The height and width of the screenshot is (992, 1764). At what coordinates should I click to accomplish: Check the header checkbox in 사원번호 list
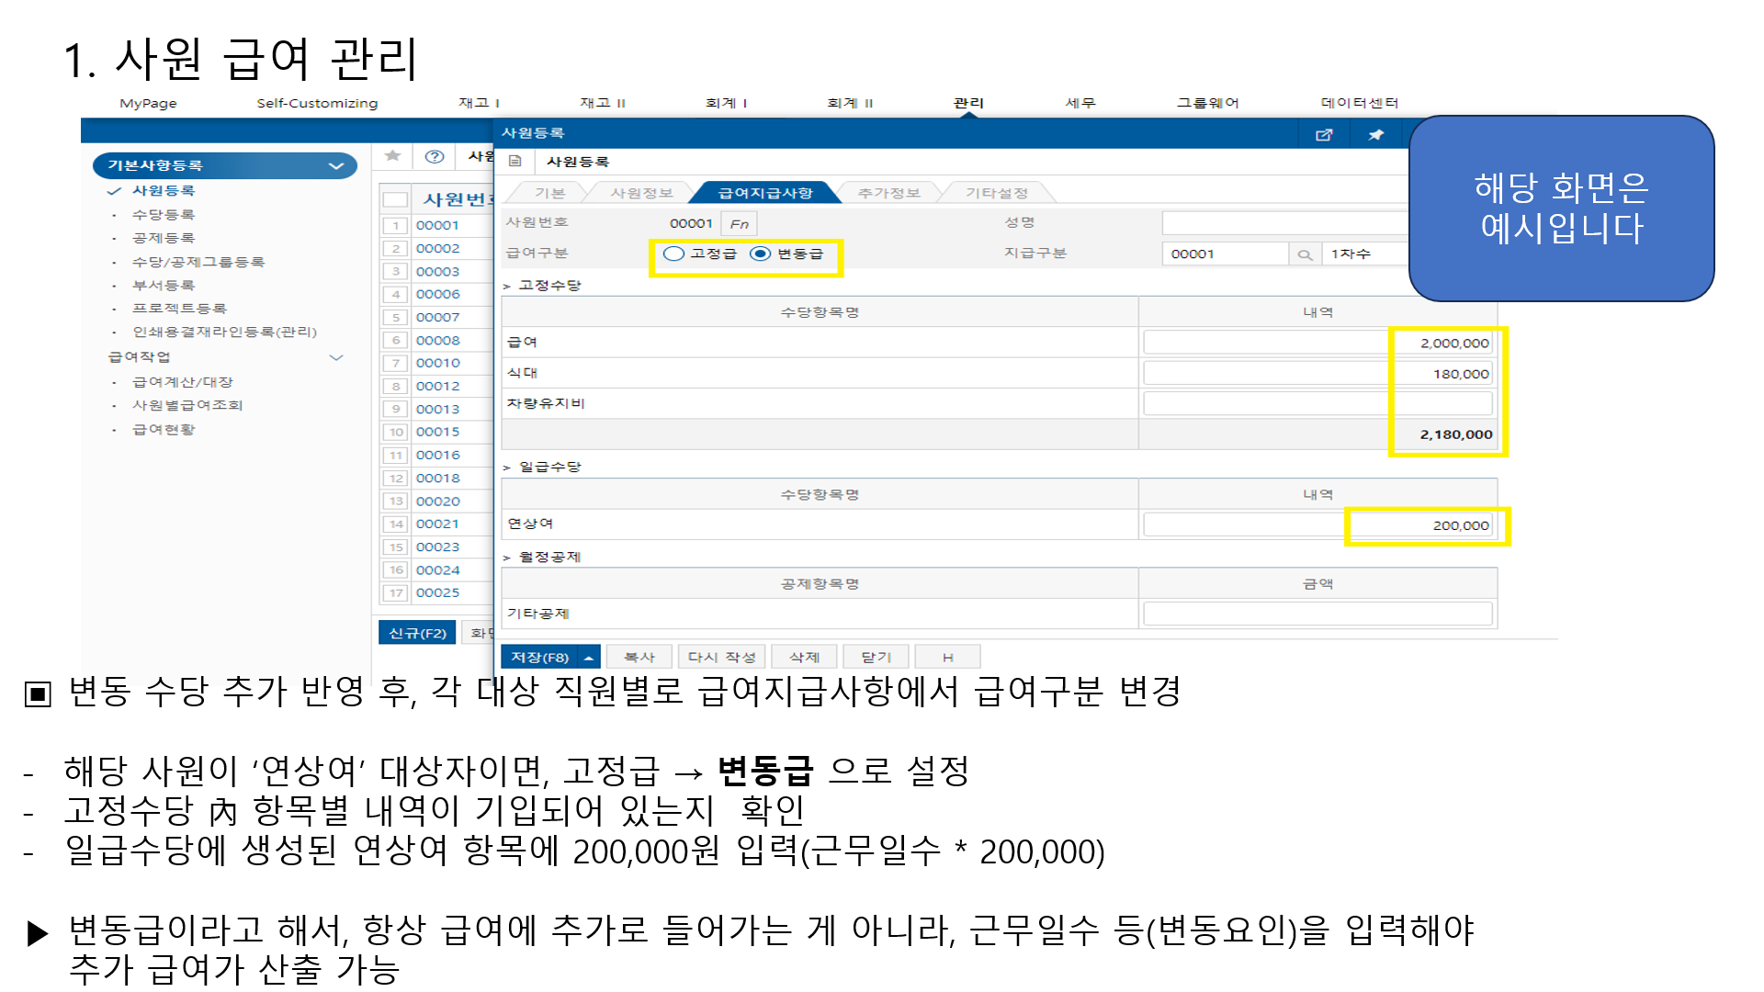click(395, 200)
